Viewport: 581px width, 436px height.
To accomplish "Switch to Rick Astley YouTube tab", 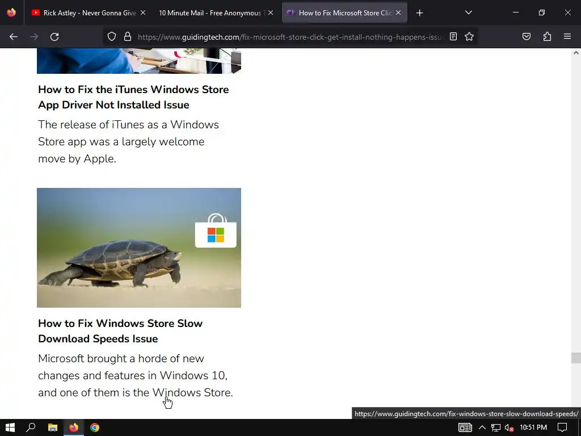I will [83, 13].
